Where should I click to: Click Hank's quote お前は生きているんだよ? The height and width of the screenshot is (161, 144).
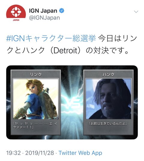(108, 124)
